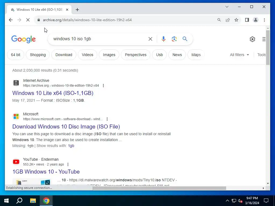The image size is (275, 206).
Task: Open File Explorer from taskbar
Action: pyautogui.click(x=33, y=201)
